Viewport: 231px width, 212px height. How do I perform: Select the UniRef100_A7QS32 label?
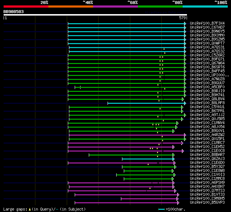207,51
